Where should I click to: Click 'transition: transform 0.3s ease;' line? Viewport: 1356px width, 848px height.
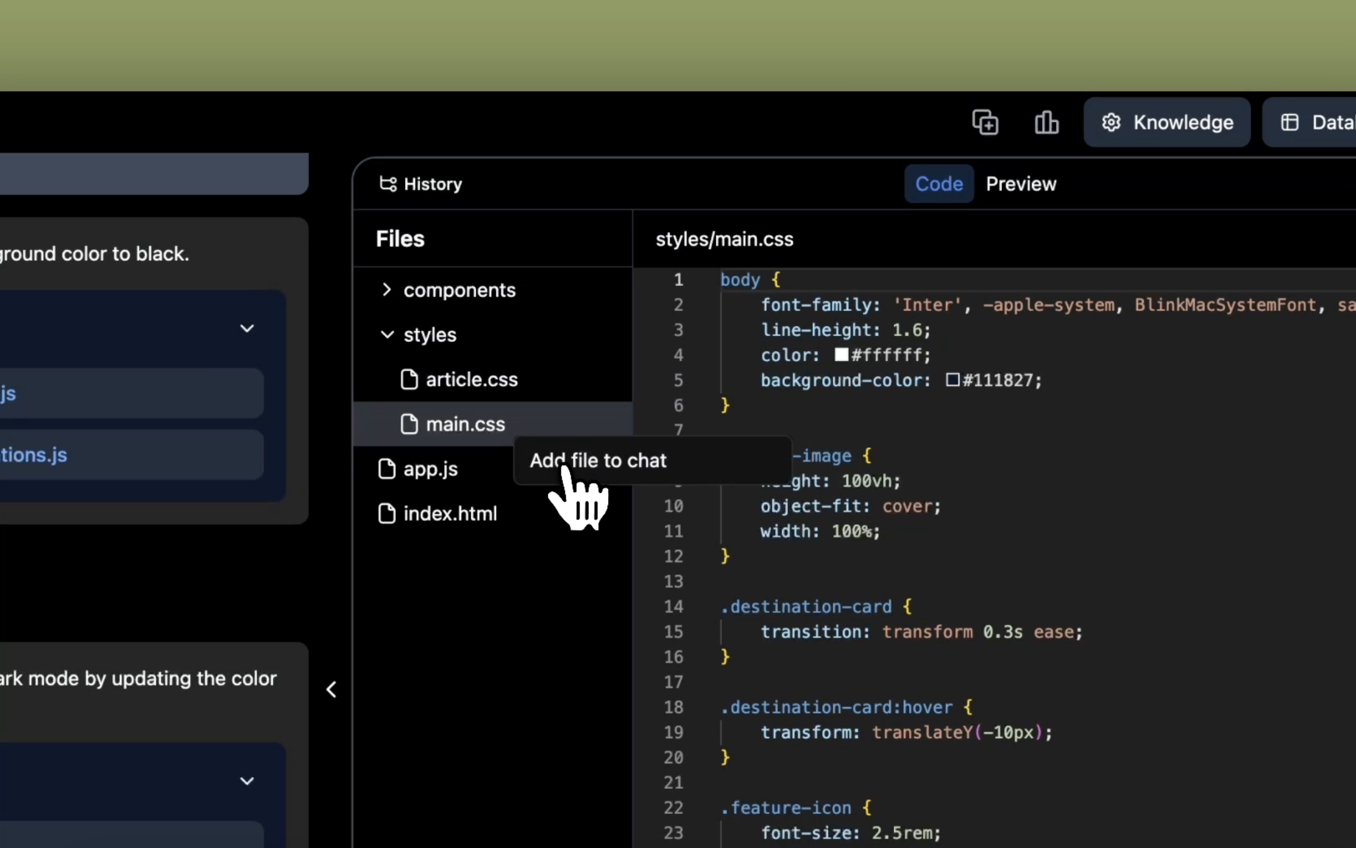pyautogui.click(x=921, y=631)
